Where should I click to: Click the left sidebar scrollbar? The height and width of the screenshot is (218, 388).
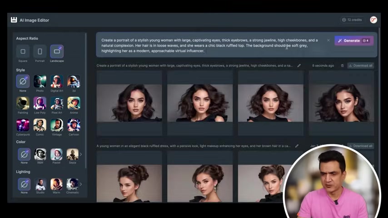click(x=86, y=100)
